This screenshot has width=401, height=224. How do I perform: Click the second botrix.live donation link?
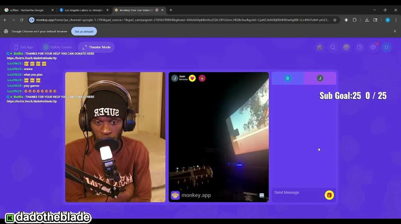click(32, 101)
